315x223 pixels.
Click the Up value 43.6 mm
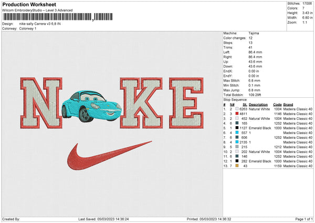(255, 62)
